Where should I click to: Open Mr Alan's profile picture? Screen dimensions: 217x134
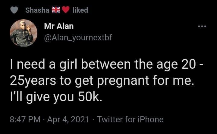[24, 33]
